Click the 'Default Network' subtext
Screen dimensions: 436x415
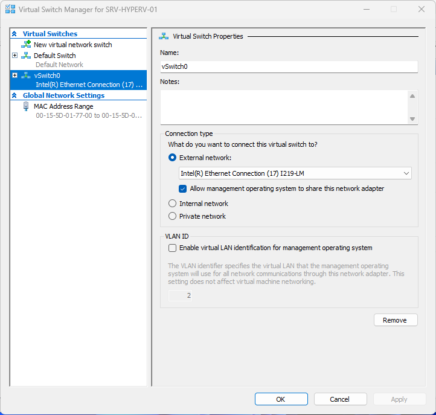tap(60, 65)
